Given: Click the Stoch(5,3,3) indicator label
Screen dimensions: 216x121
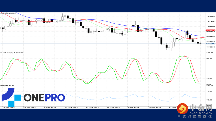Looking at the screenshot, I should click(x=12, y=53).
